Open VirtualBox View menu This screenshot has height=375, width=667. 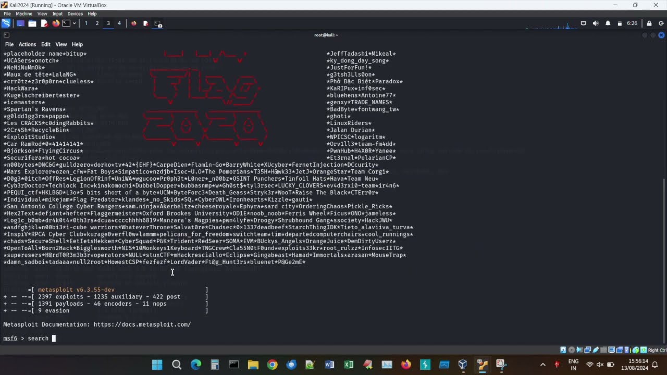click(42, 14)
